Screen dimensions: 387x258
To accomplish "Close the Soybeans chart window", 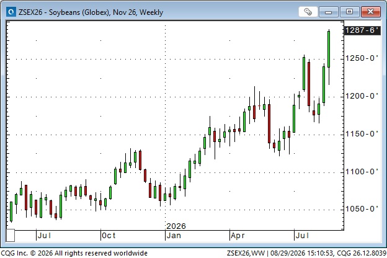I will [x=370, y=12].
